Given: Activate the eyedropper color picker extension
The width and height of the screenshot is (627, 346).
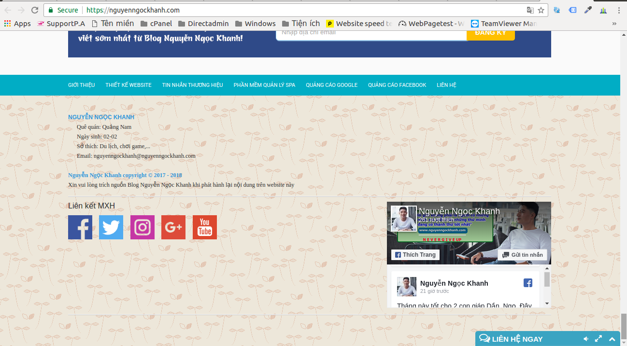Looking at the screenshot, I should pyautogui.click(x=588, y=10).
